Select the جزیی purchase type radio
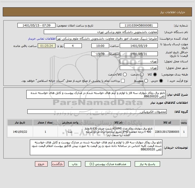Image resolution: width=195 pixels, height=188 pixels. 161,81
